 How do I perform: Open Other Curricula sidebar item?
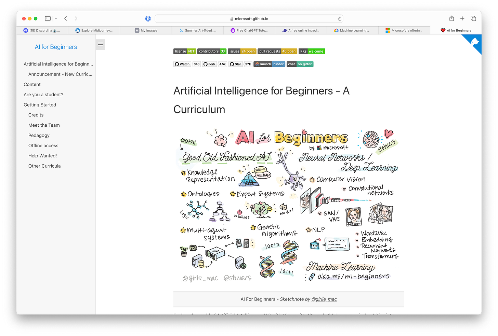point(44,166)
